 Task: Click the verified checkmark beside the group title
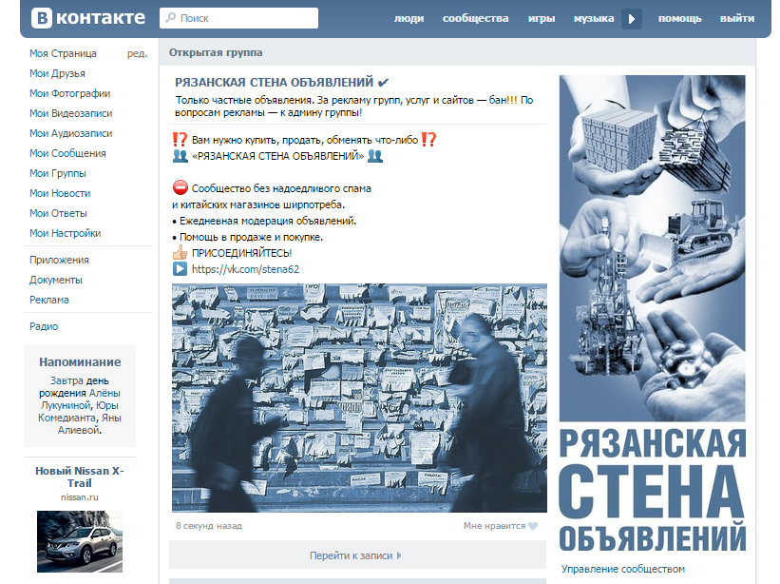[x=383, y=83]
